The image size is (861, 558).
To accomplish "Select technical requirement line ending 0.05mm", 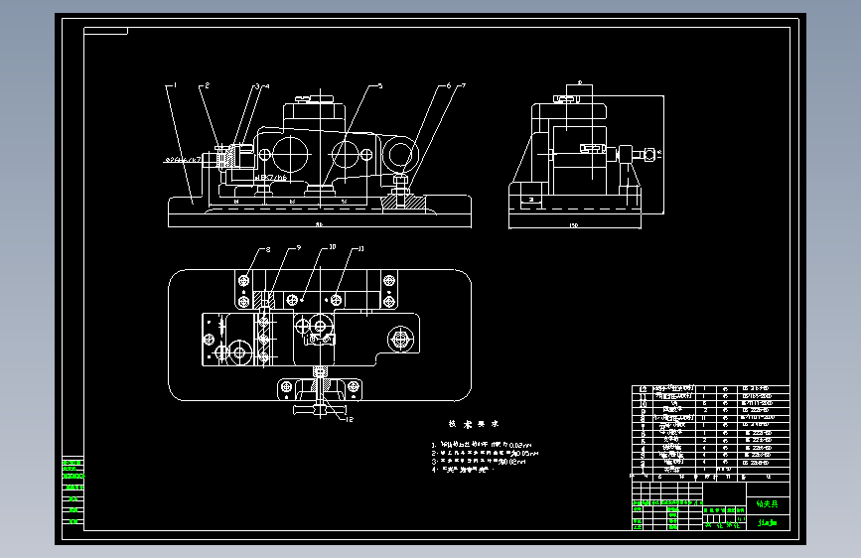I will [x=485, y=453].
